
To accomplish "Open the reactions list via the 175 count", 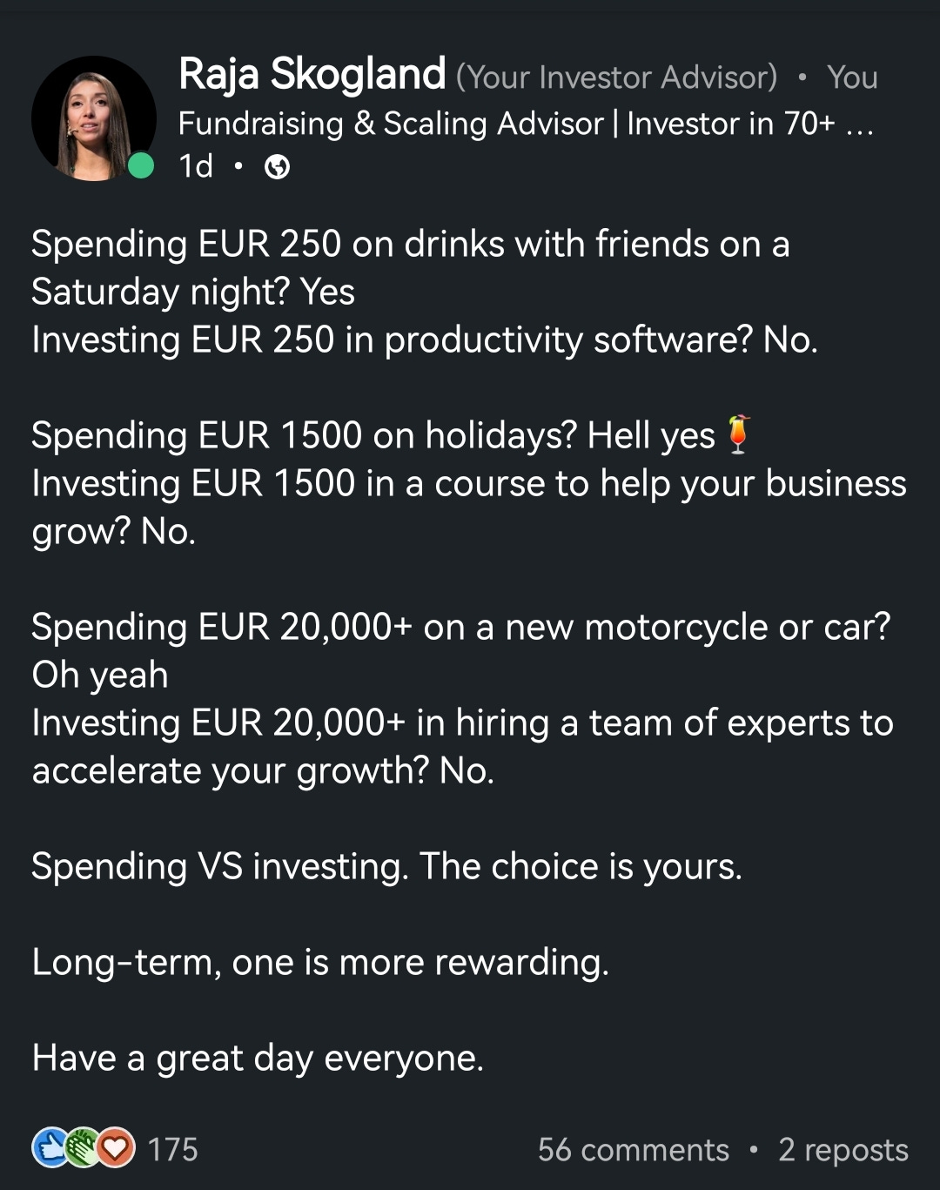I will coord(174,1149).
